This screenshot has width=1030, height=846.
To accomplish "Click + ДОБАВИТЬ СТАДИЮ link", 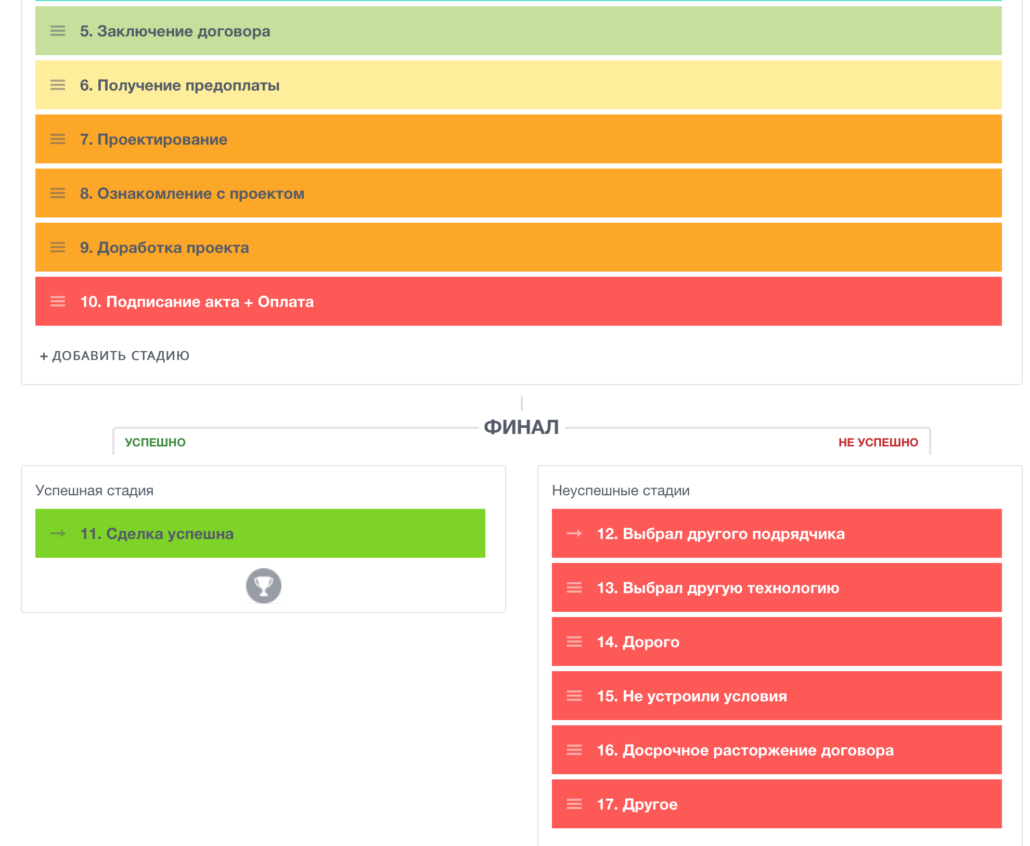I will [x=115, y=356].
